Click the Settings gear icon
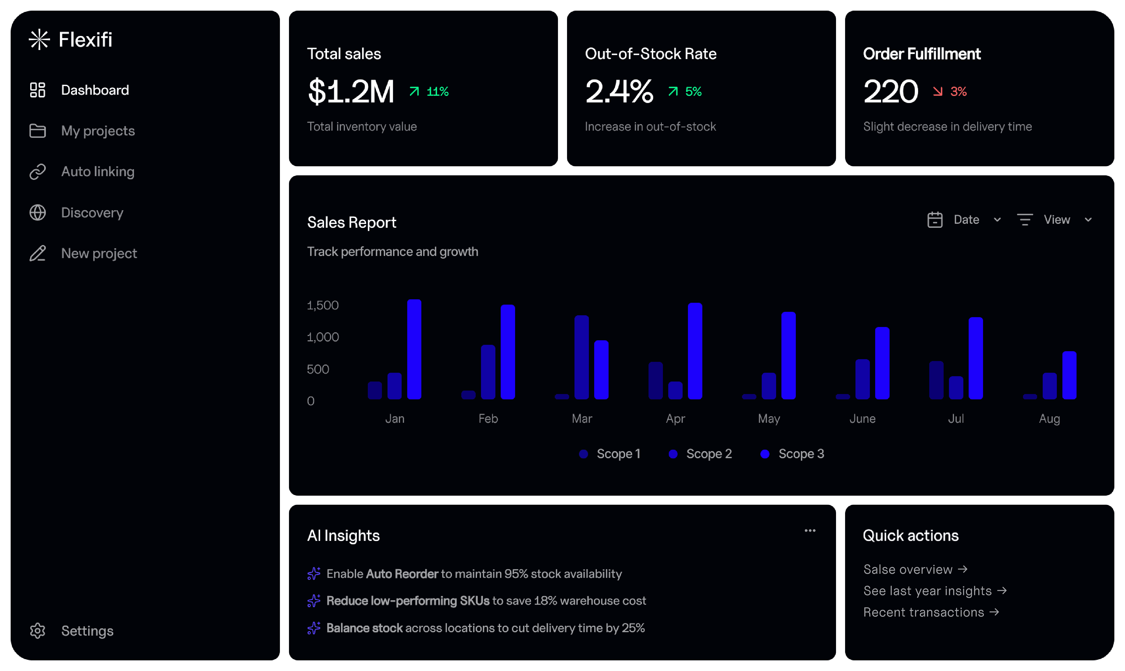This screenshot has height=671, width=1125. 38,631
